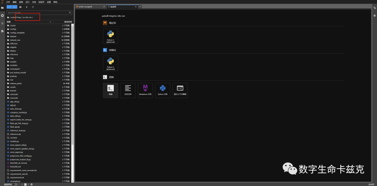Open the 查看 menu
Viewport: 377px width, 186px height.
tap(21, 2)
